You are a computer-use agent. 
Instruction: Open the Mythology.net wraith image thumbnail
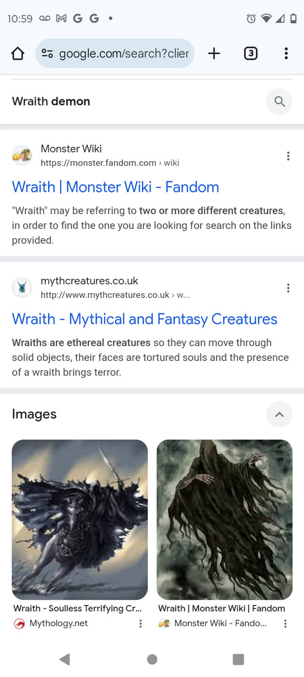coord(80,520)
